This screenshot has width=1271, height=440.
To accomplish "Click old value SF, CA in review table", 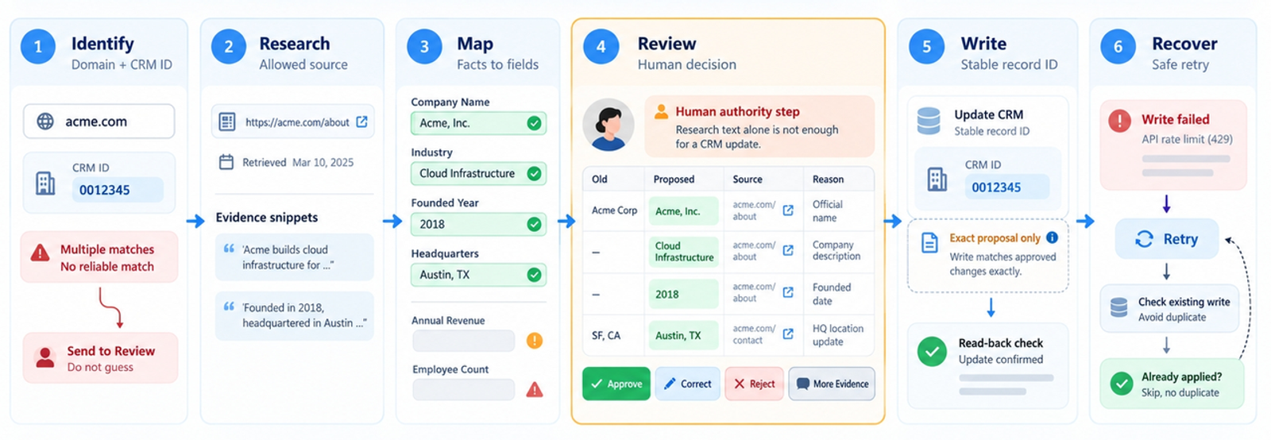I will (606, 335).
